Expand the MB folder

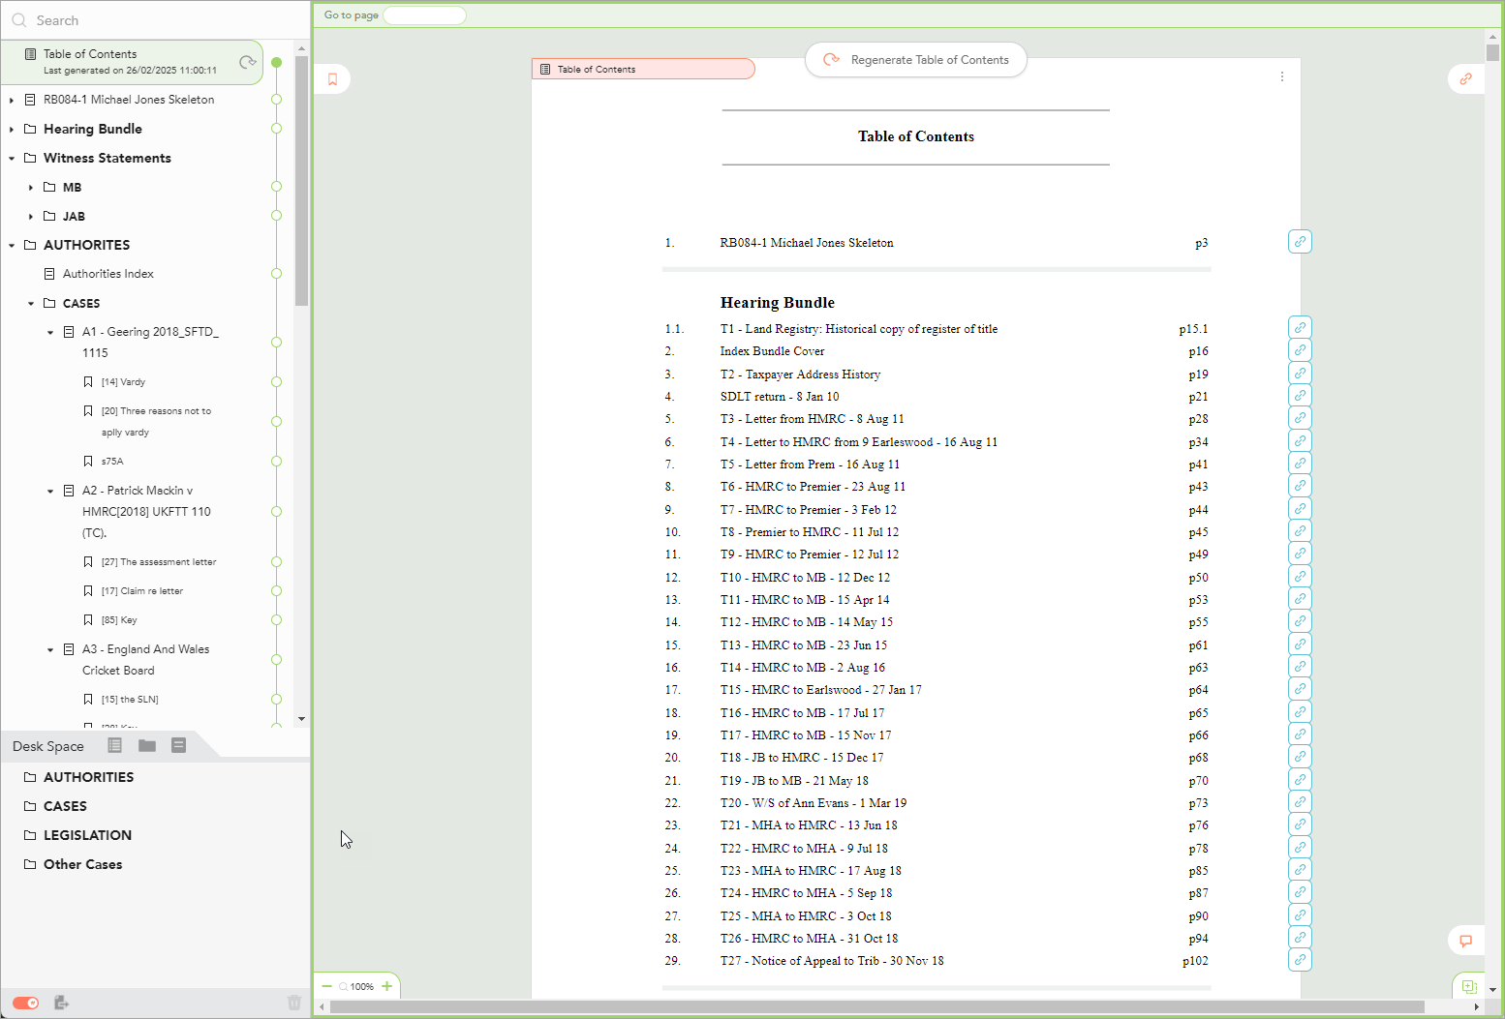click(31, 187)
